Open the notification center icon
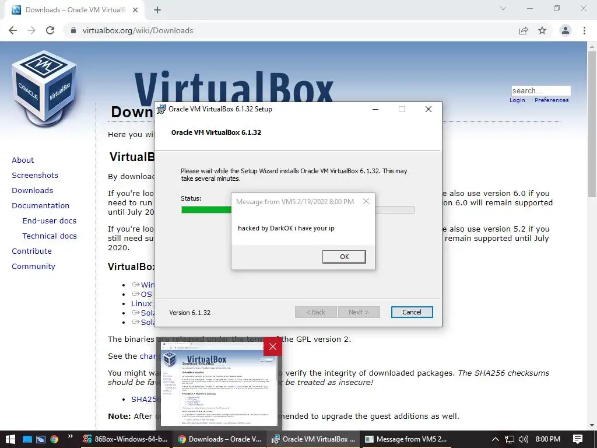597x448 pixels. click(578, 439)
